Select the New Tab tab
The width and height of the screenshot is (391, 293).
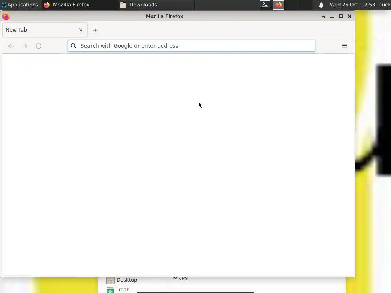point(45,30)
